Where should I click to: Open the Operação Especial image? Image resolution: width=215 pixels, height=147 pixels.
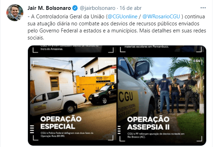click(x=73, y=99)
